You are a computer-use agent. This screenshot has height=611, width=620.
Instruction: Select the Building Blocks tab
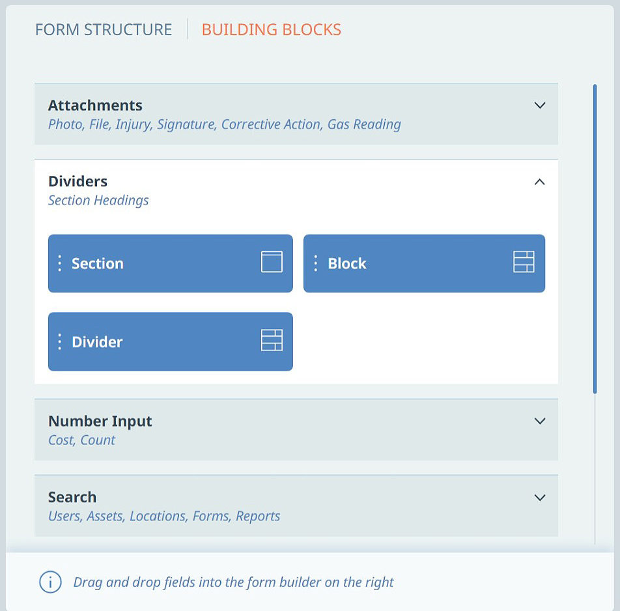point(271,30)
